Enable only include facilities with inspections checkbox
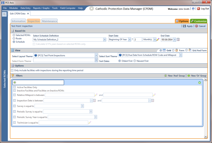The image size is (212, 143). point(12,70)
